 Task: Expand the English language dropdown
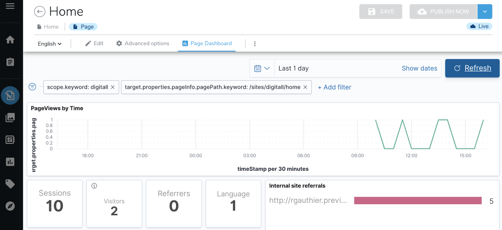coord(50,44)
